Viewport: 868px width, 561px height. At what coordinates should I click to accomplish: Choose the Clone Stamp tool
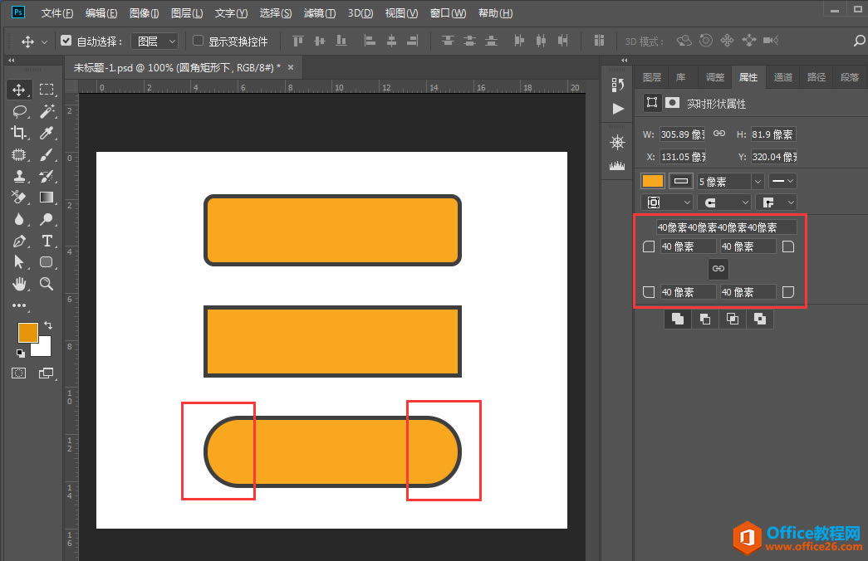(19, 176)
